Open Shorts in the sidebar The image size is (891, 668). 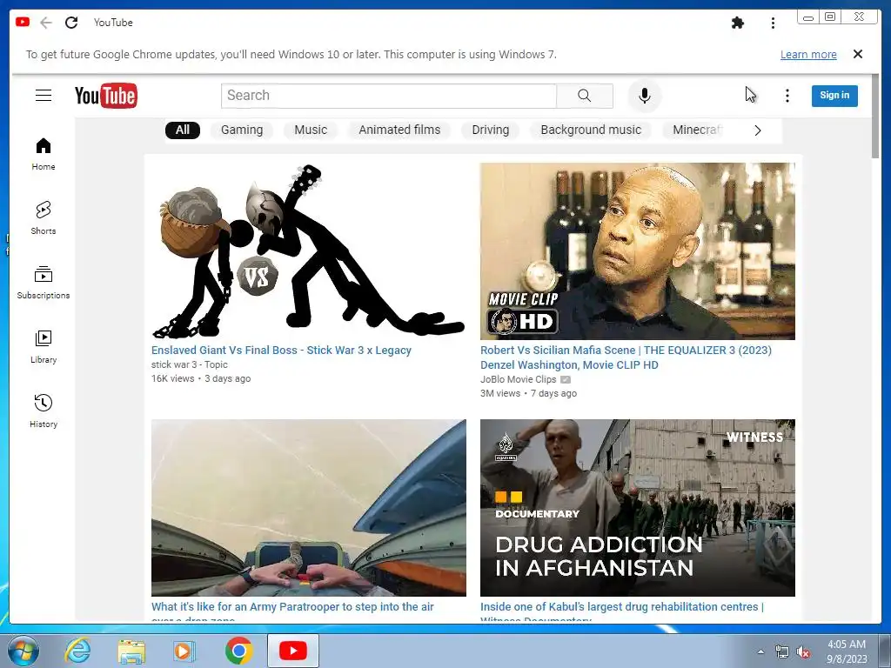pyautogui.click(x=44, y=218)
